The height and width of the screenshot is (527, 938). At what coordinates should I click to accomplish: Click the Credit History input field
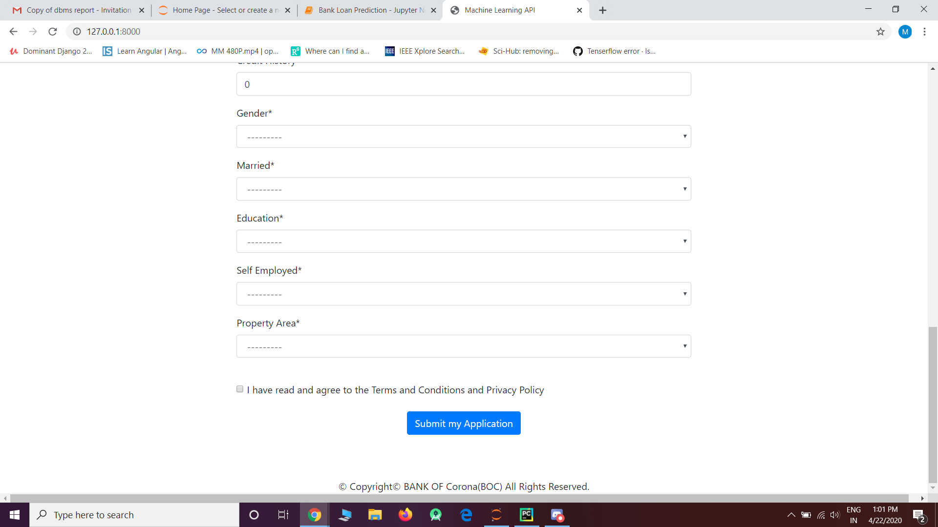pyautogui.click(x=463, y=84)
